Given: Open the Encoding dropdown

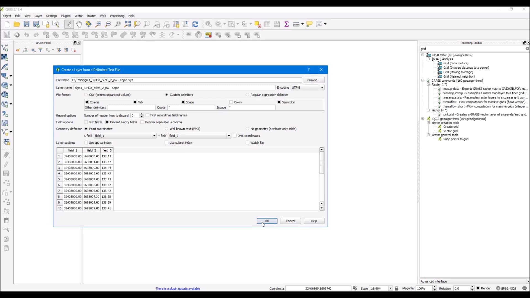Looking at the screenshot, I should [x=322, y=87].
